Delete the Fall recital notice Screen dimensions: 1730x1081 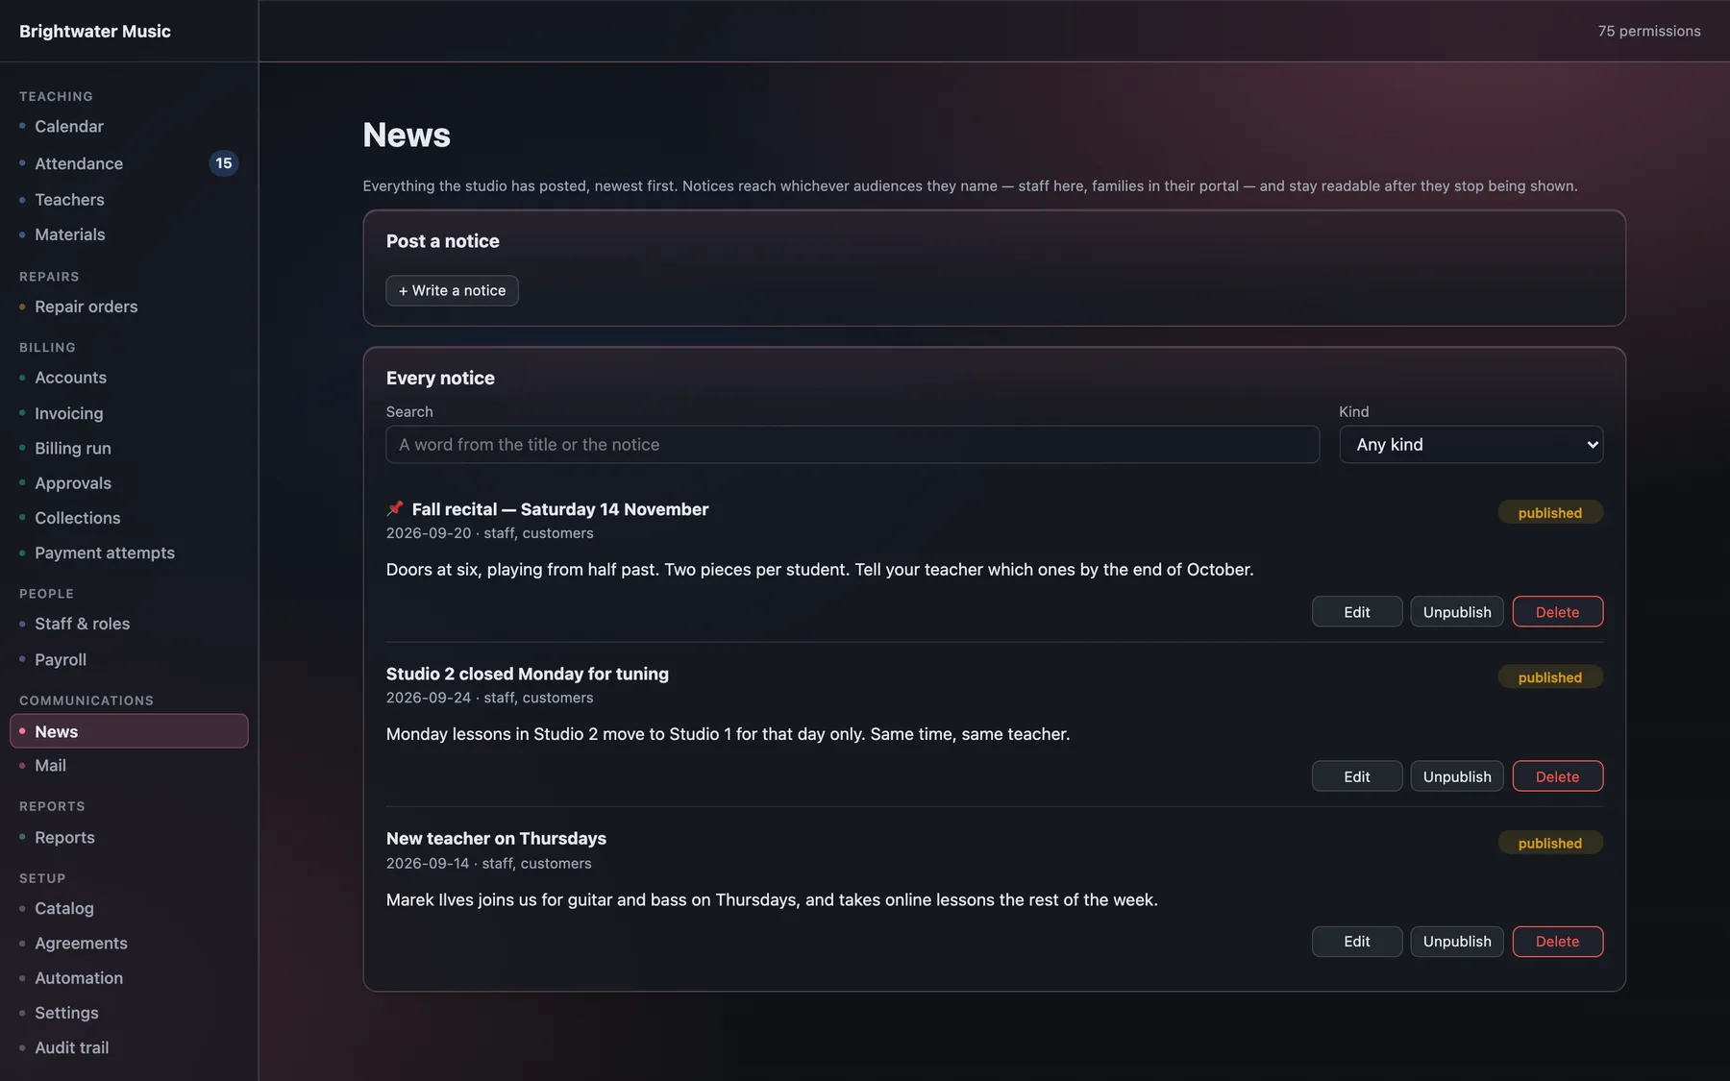tap(1557, 611)
